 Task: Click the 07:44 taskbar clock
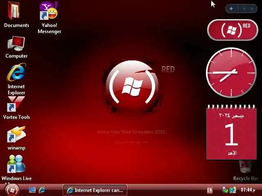point(248,190)
